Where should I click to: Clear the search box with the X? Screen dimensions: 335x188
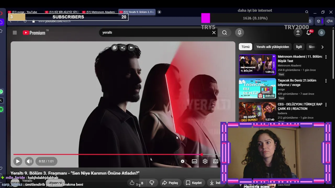click(x=214, y=33)
